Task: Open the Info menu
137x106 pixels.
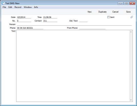Action: click(36, 7)
